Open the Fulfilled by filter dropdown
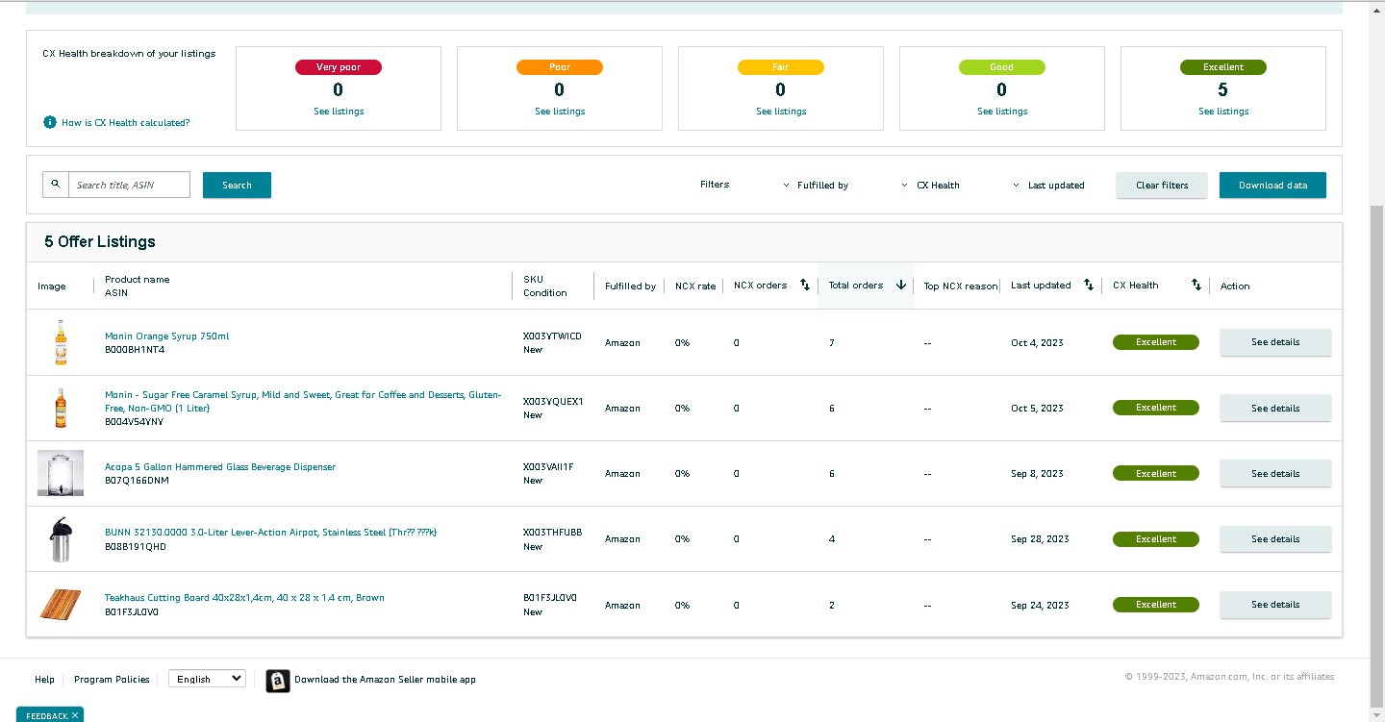 (x=818, y=186)
